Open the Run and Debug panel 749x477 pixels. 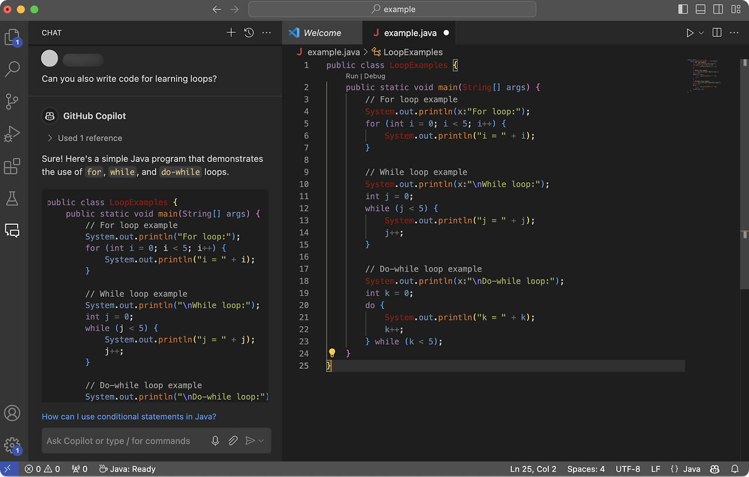coord(12,133)
